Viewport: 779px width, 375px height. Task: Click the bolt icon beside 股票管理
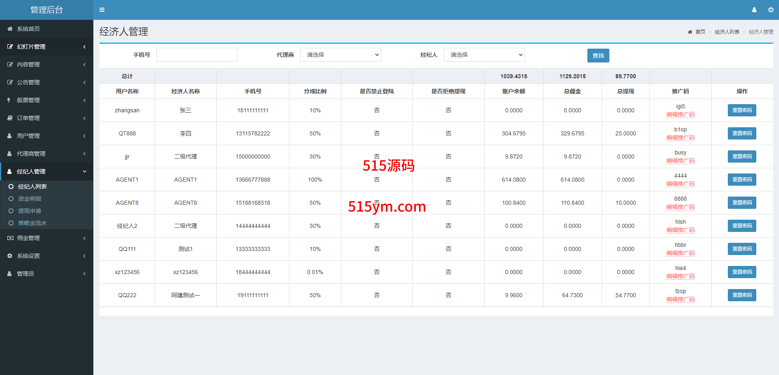(9, 100)
